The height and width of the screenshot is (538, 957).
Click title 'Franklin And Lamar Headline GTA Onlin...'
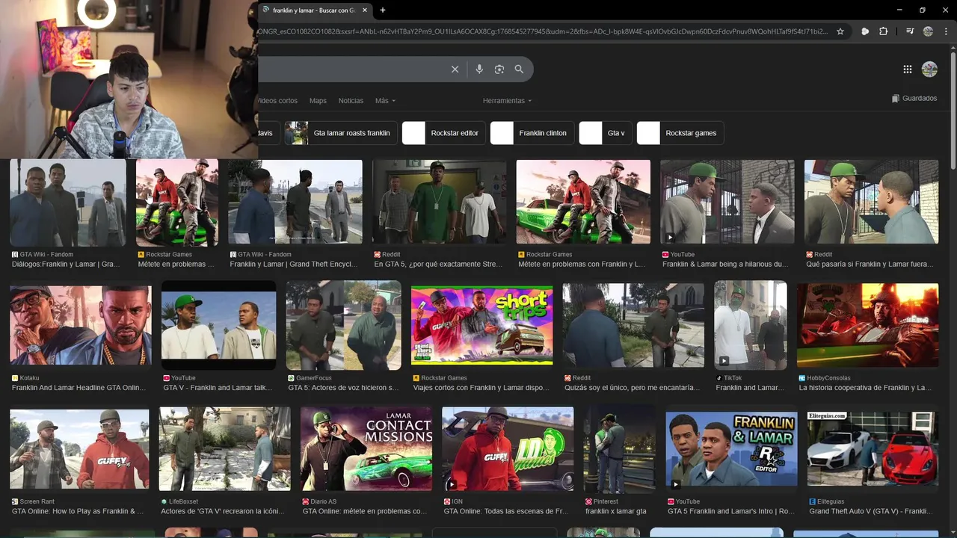pyautogui.click(x=79, y=388)
